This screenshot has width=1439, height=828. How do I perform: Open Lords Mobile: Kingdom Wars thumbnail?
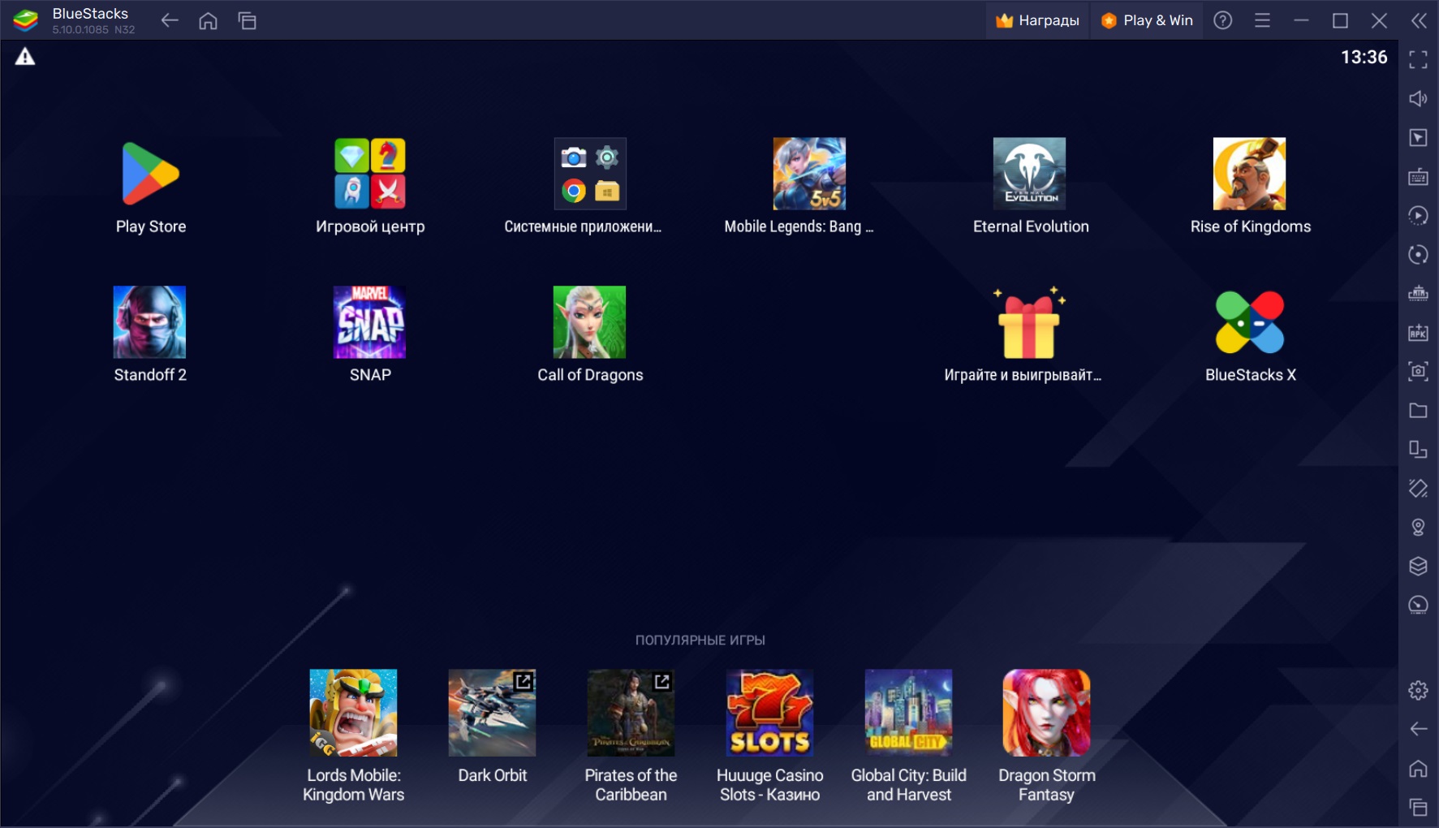coord(353,713)
